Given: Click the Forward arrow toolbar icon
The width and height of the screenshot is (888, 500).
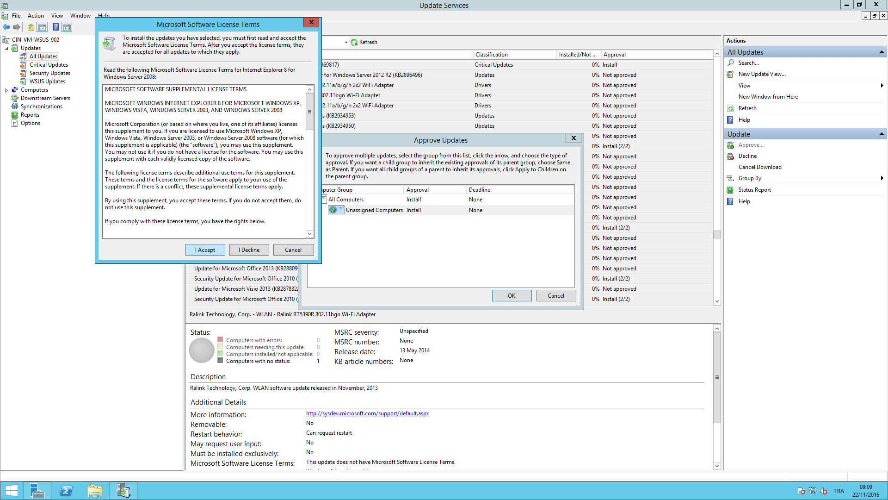Looking at the screenshot, I should pyautogui.click(x=17, y=27).
